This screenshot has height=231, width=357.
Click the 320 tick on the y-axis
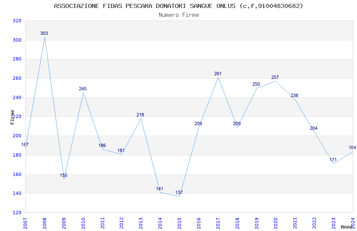[17, 21]
